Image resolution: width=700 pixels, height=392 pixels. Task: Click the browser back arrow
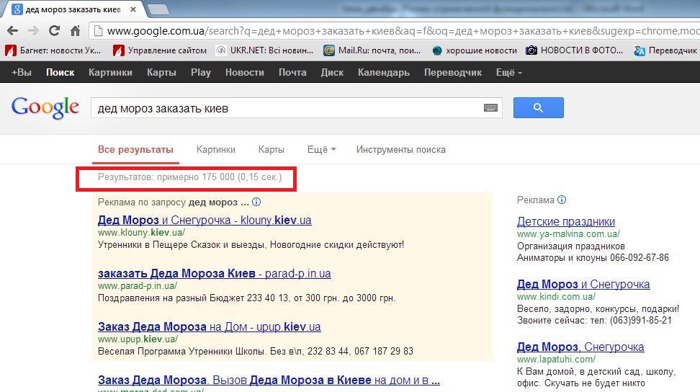point(12,31)
